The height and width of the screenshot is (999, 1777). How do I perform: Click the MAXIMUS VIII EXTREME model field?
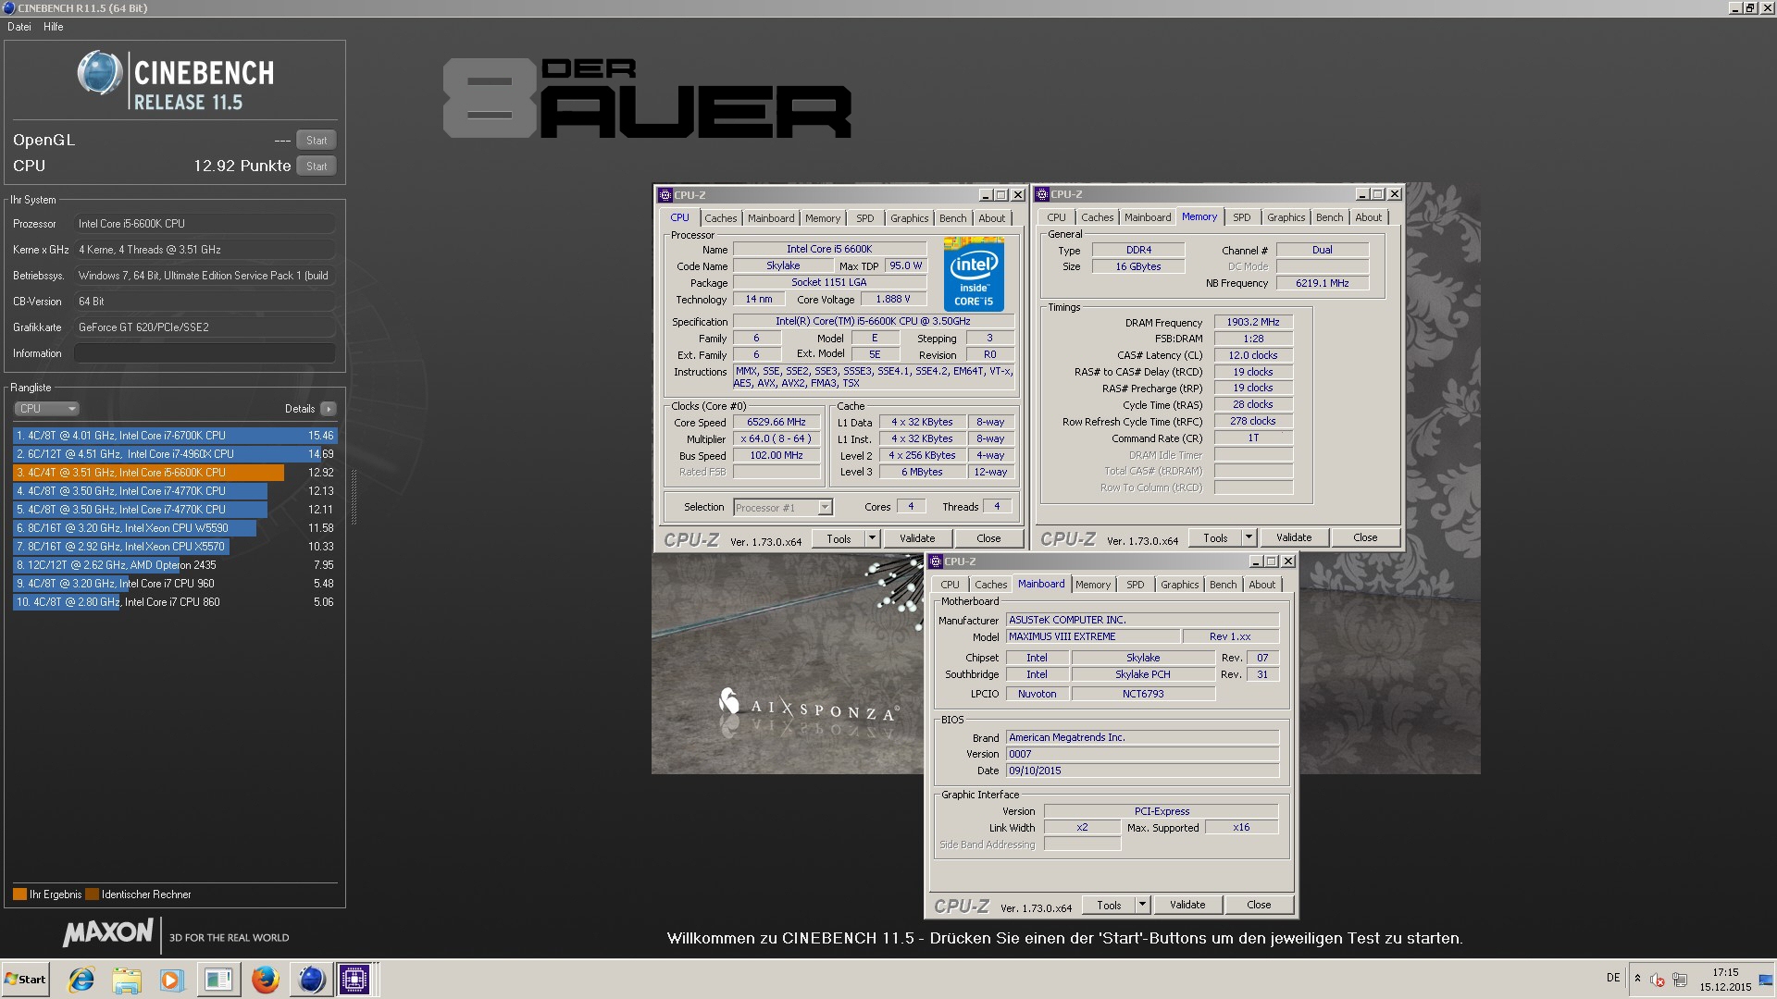1093,636
